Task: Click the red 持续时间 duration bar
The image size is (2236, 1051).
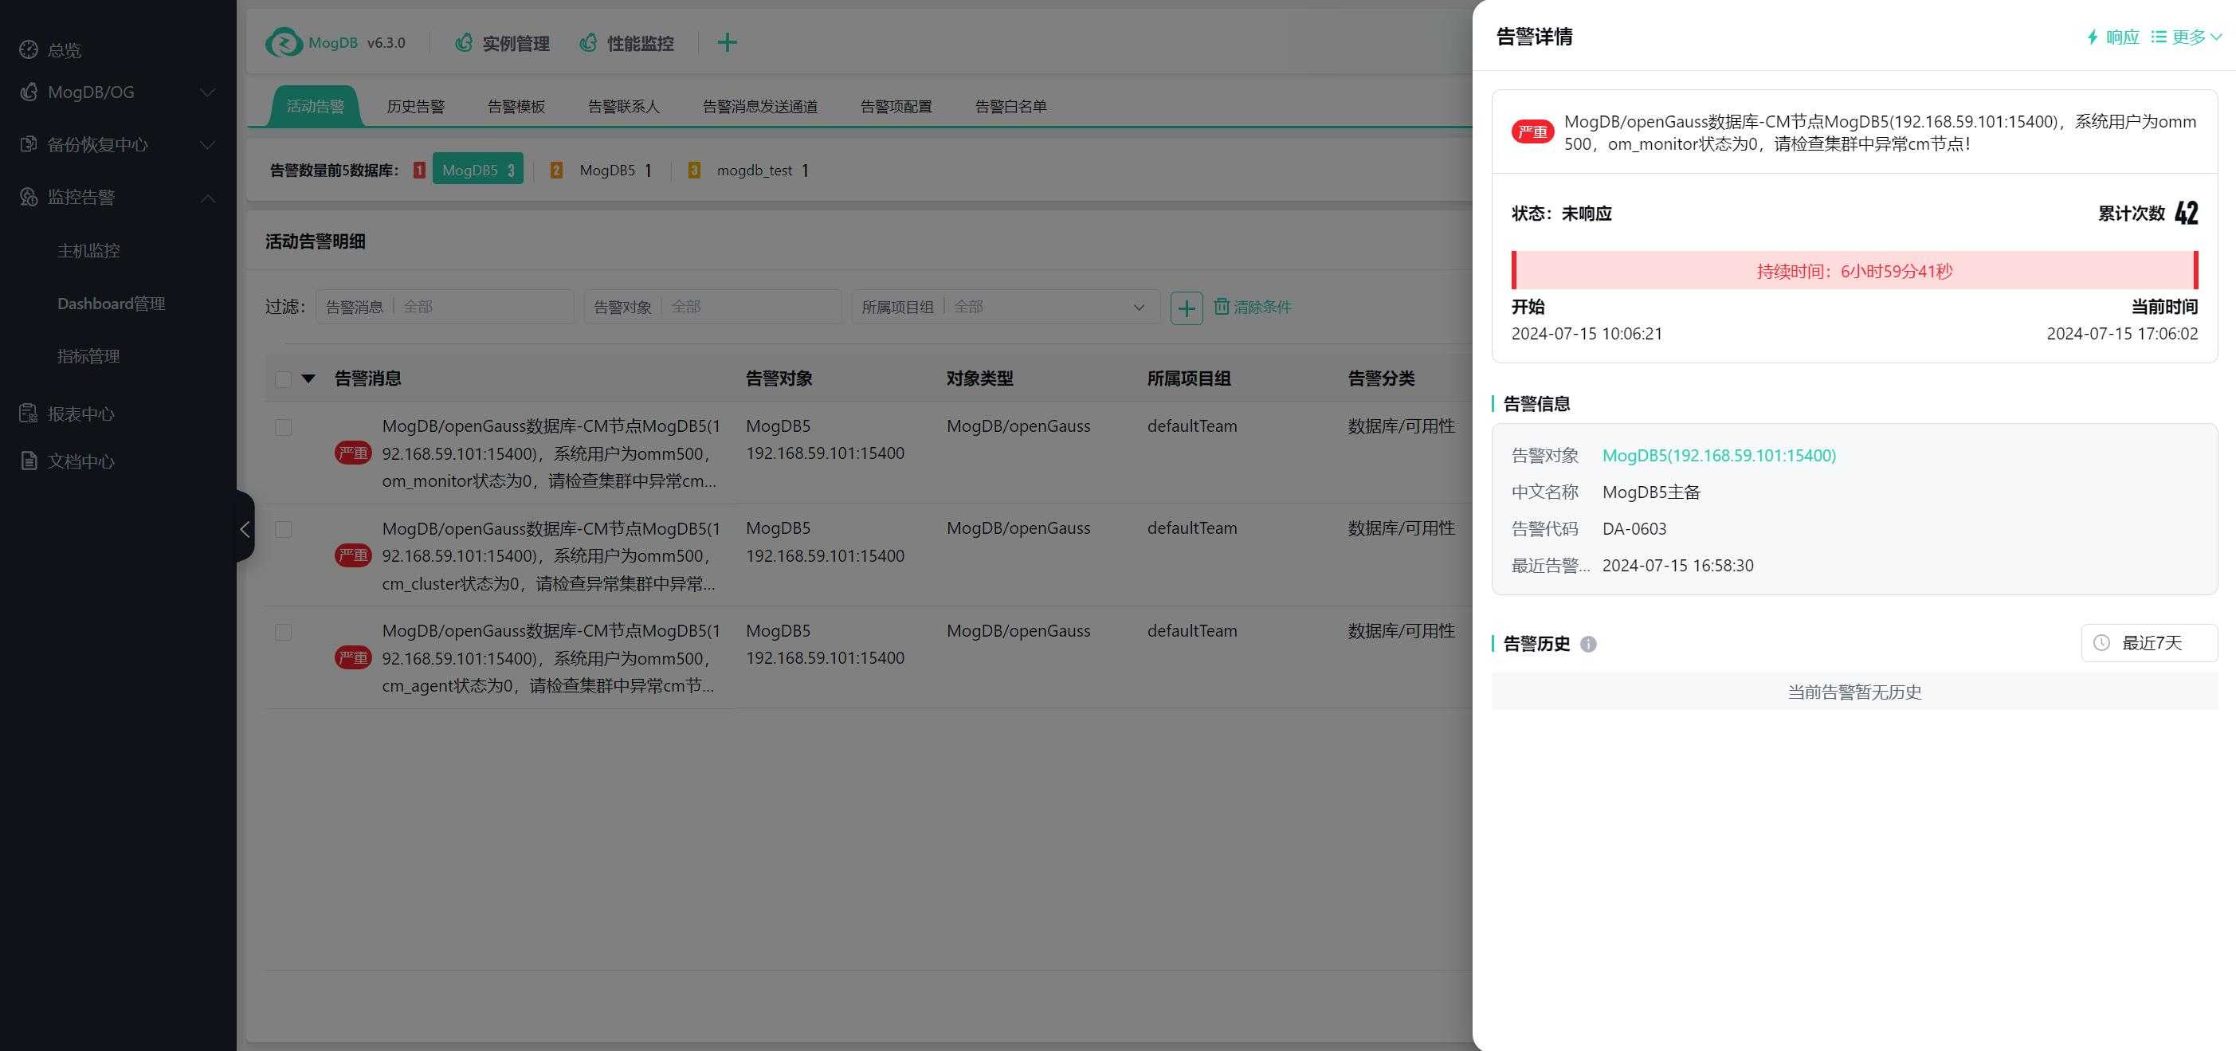Action: click(x=1855, y=271)
